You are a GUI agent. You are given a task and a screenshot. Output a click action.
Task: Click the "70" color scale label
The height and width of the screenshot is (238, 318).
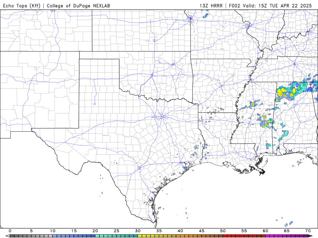[x=308, y=231]
